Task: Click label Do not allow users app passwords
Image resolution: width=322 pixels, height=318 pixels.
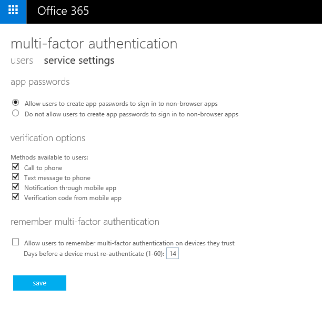Action: 132,114
